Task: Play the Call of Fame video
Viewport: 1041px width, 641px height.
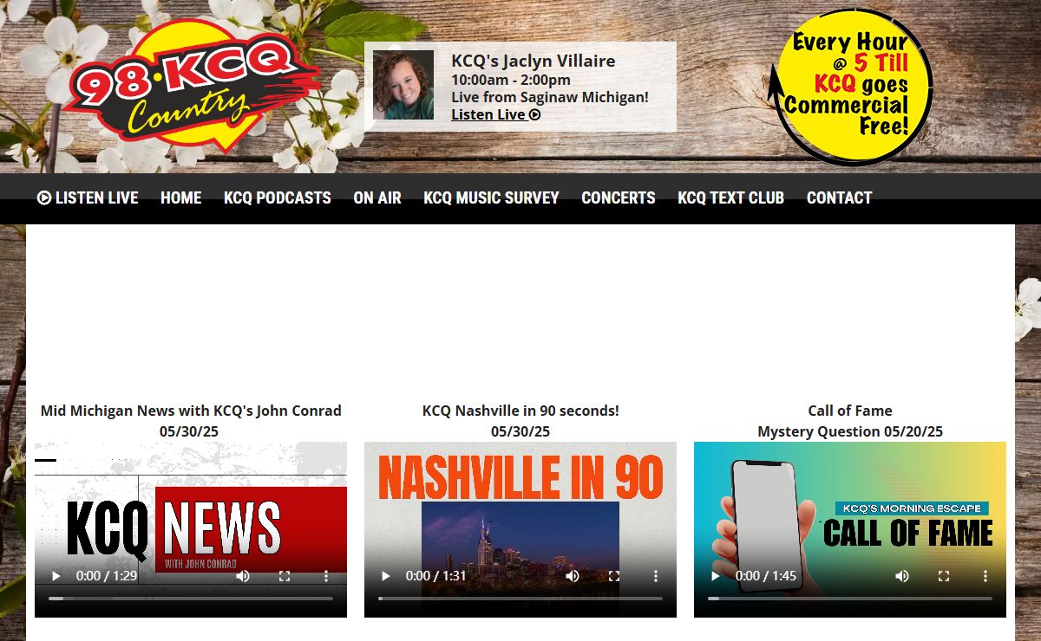Action: tap(715, 576)
